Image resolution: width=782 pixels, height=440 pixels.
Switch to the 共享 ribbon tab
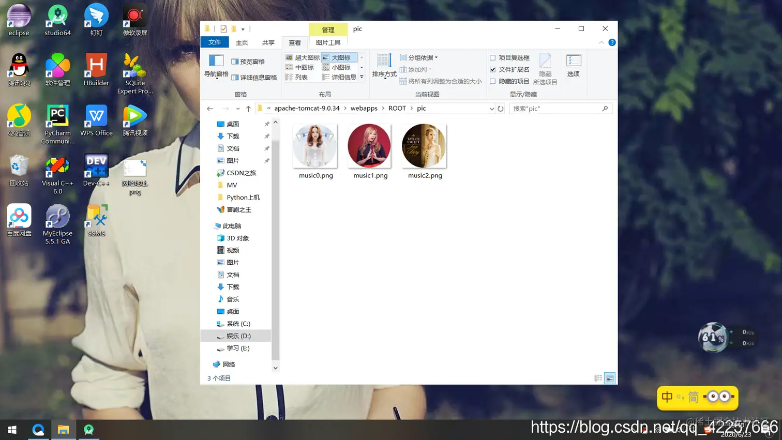268,42
